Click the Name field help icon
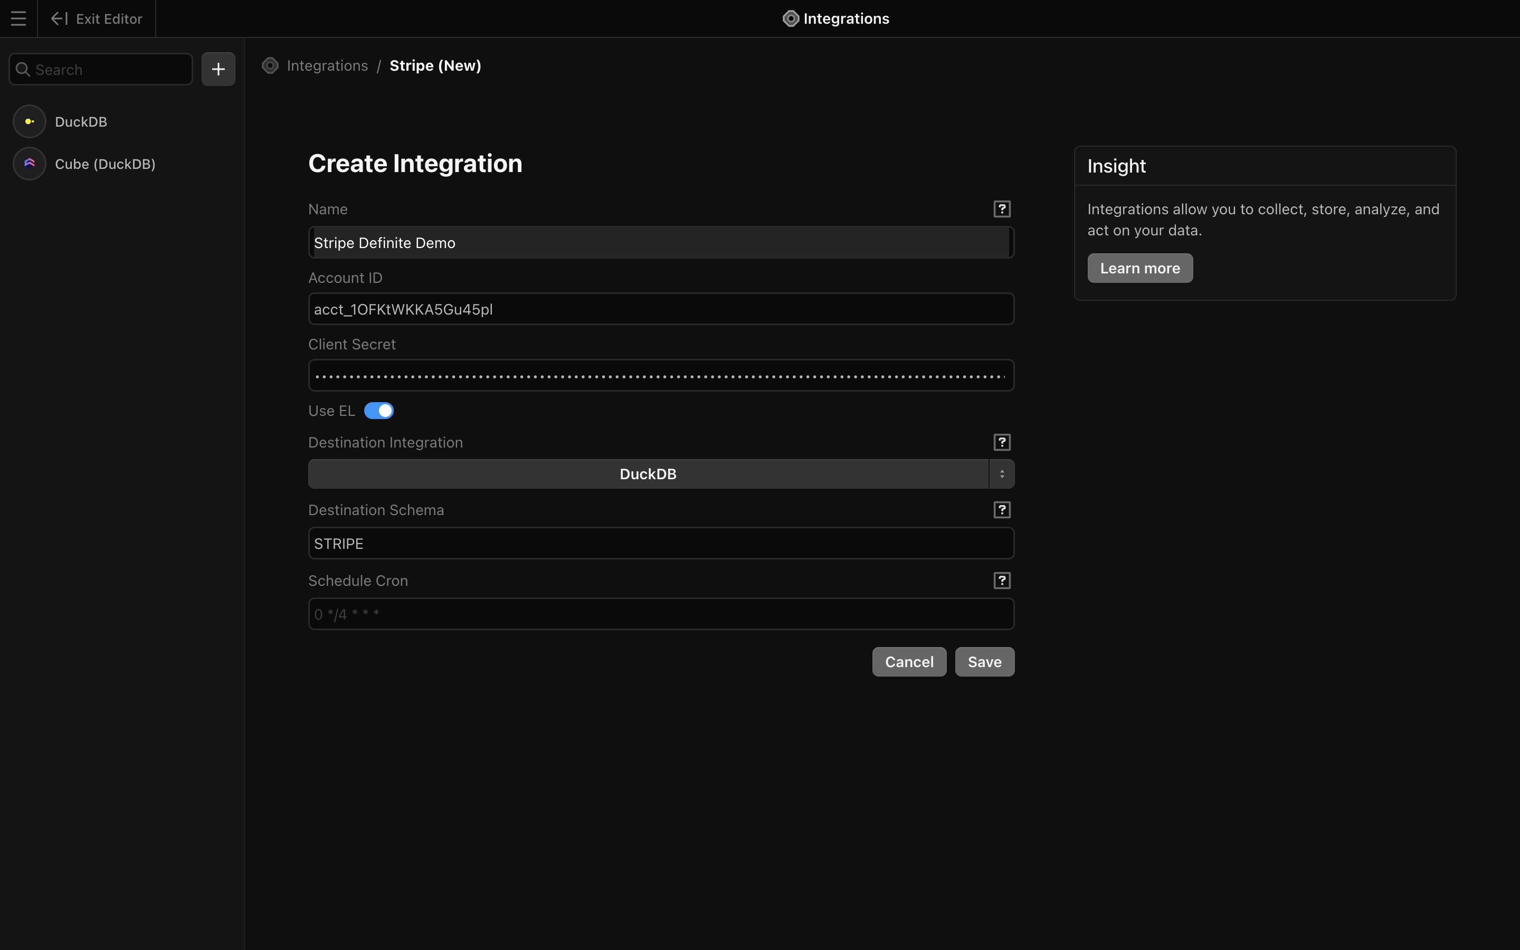 coord(1002,209)
